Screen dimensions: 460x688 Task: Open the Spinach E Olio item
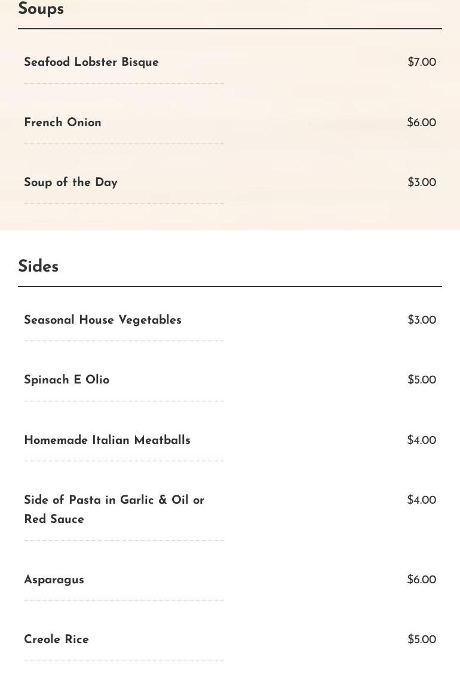67,380
